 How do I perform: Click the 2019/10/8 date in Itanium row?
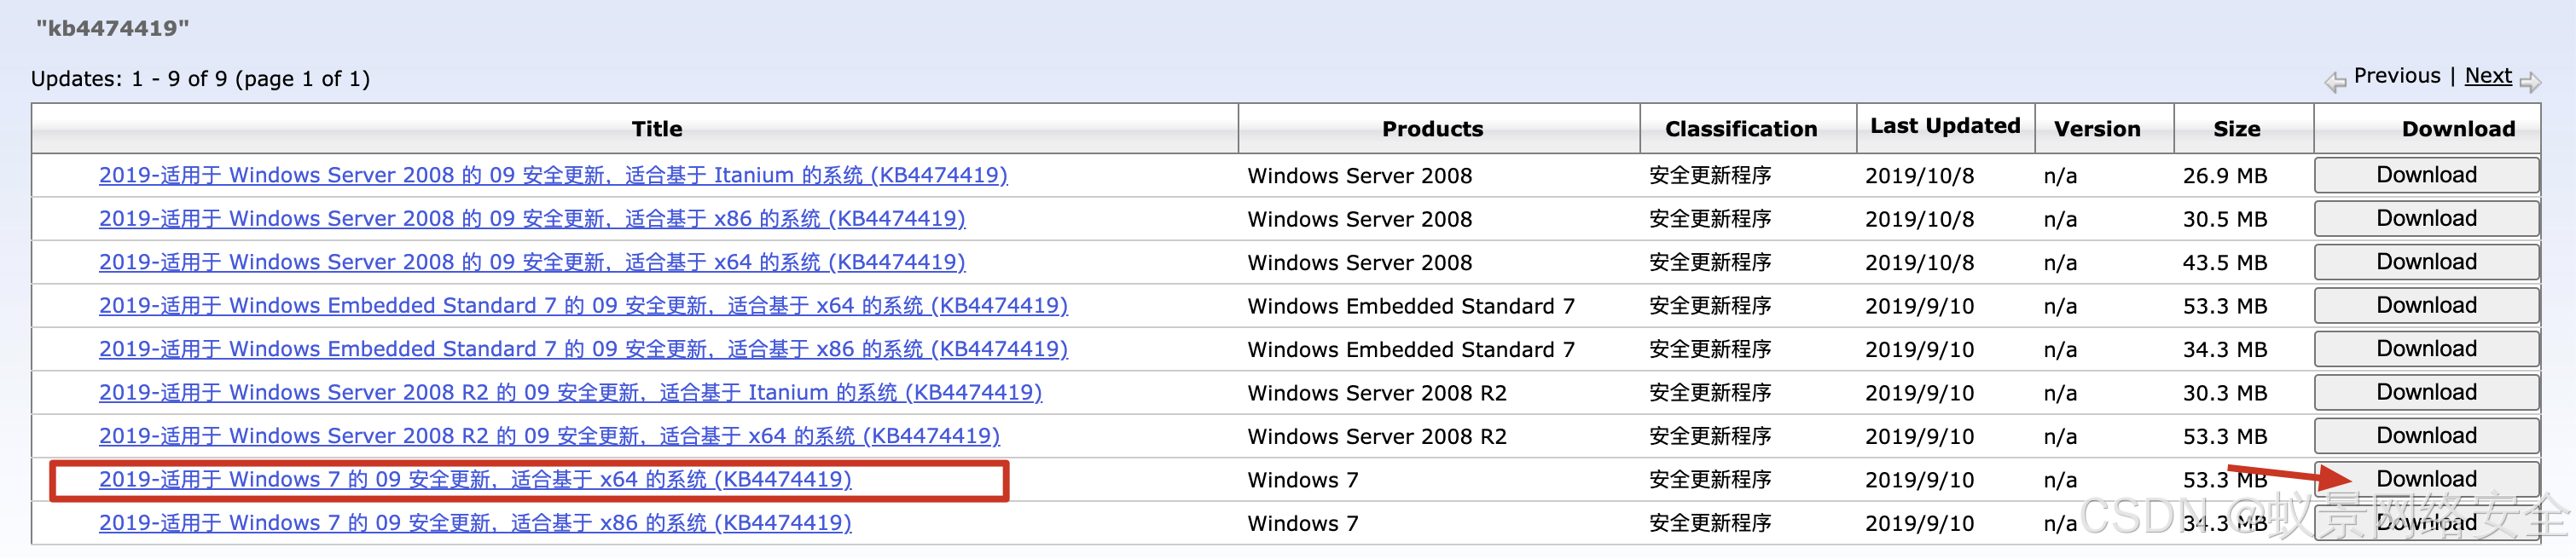click(x=1919, y=176)
